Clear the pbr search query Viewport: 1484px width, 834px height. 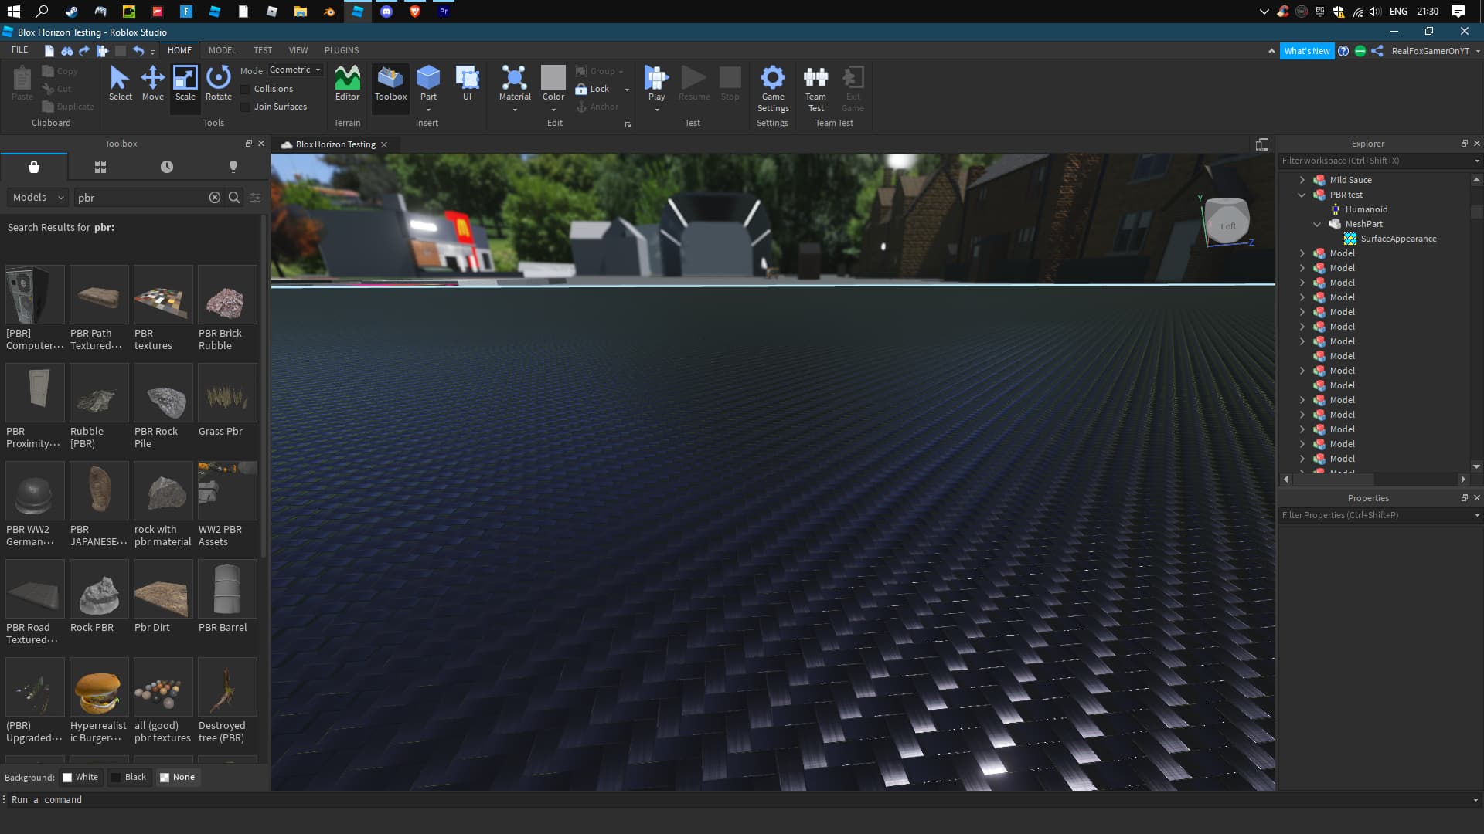[x=215, y=197]
